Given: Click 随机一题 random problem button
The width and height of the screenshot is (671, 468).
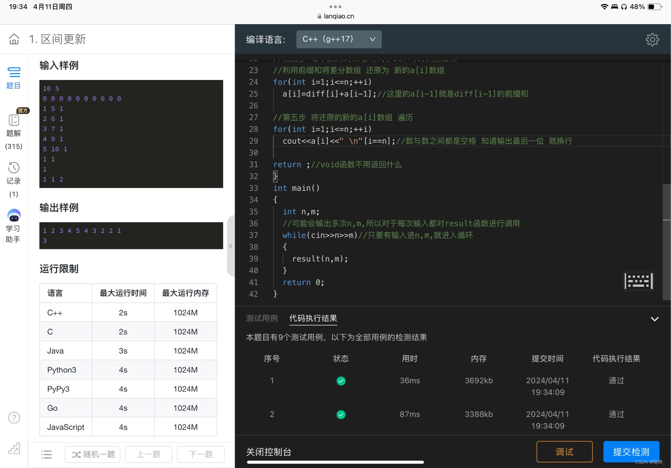Looking at the screenshot, I should pyautogui.click(x=93, y=454).
